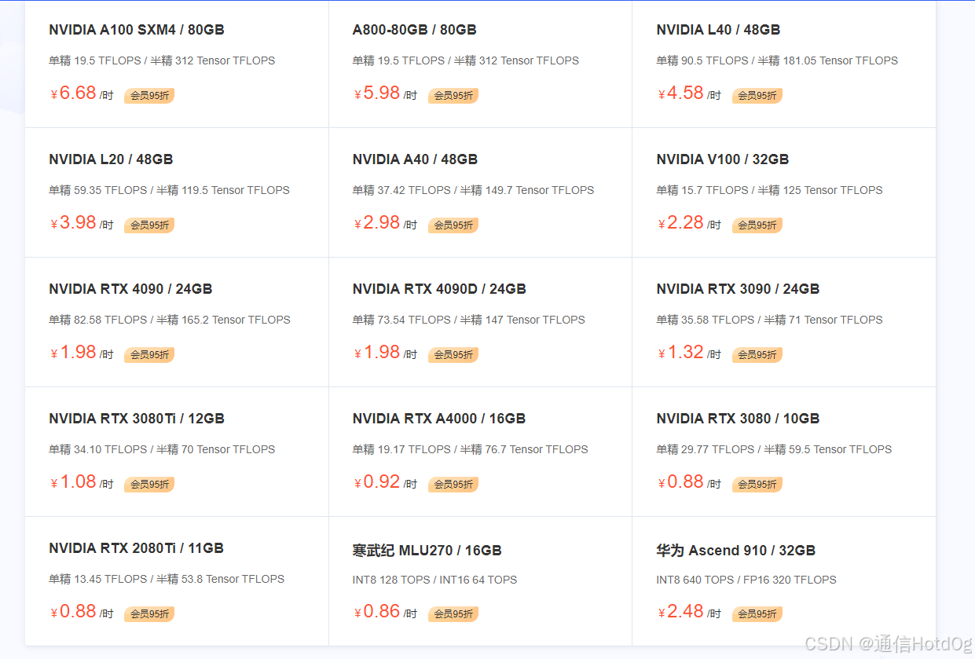The width and height of the screenshot is (975, 659).
Task: Click the 会员95折 badge on A100 SXM4 card
Action: tap(149, 96)
